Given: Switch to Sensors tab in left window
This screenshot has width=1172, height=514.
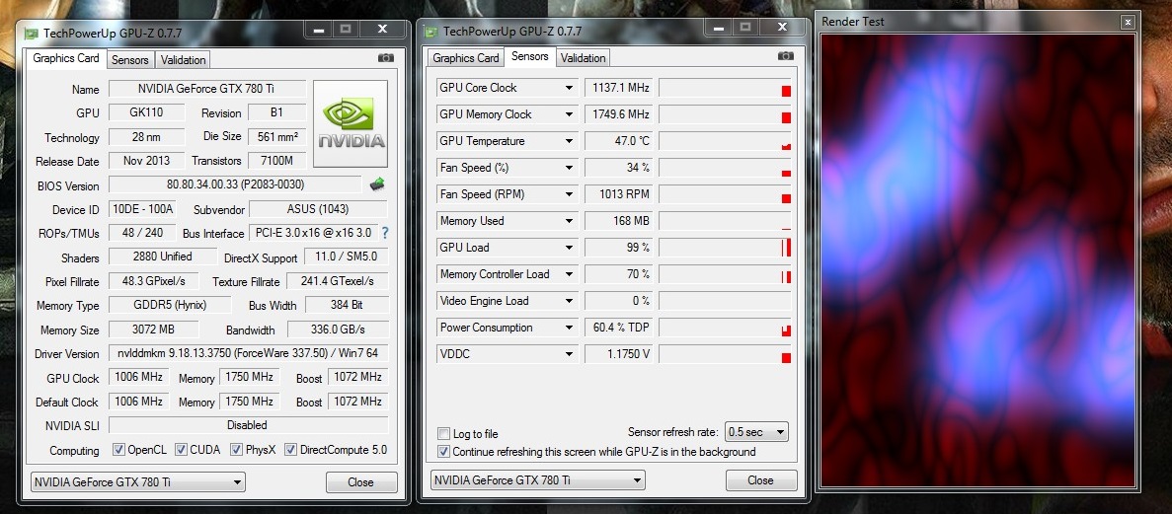Looking at the screenshot, I should [130, 59].
